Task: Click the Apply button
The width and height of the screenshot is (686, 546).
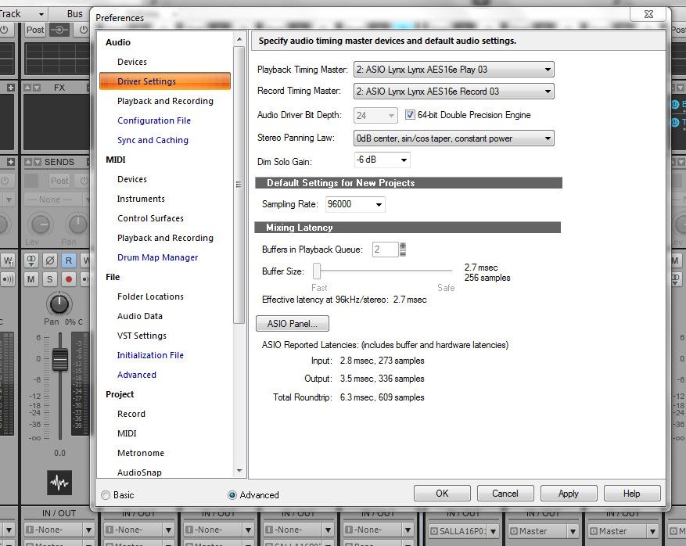Action: click(x=568, y=494)
